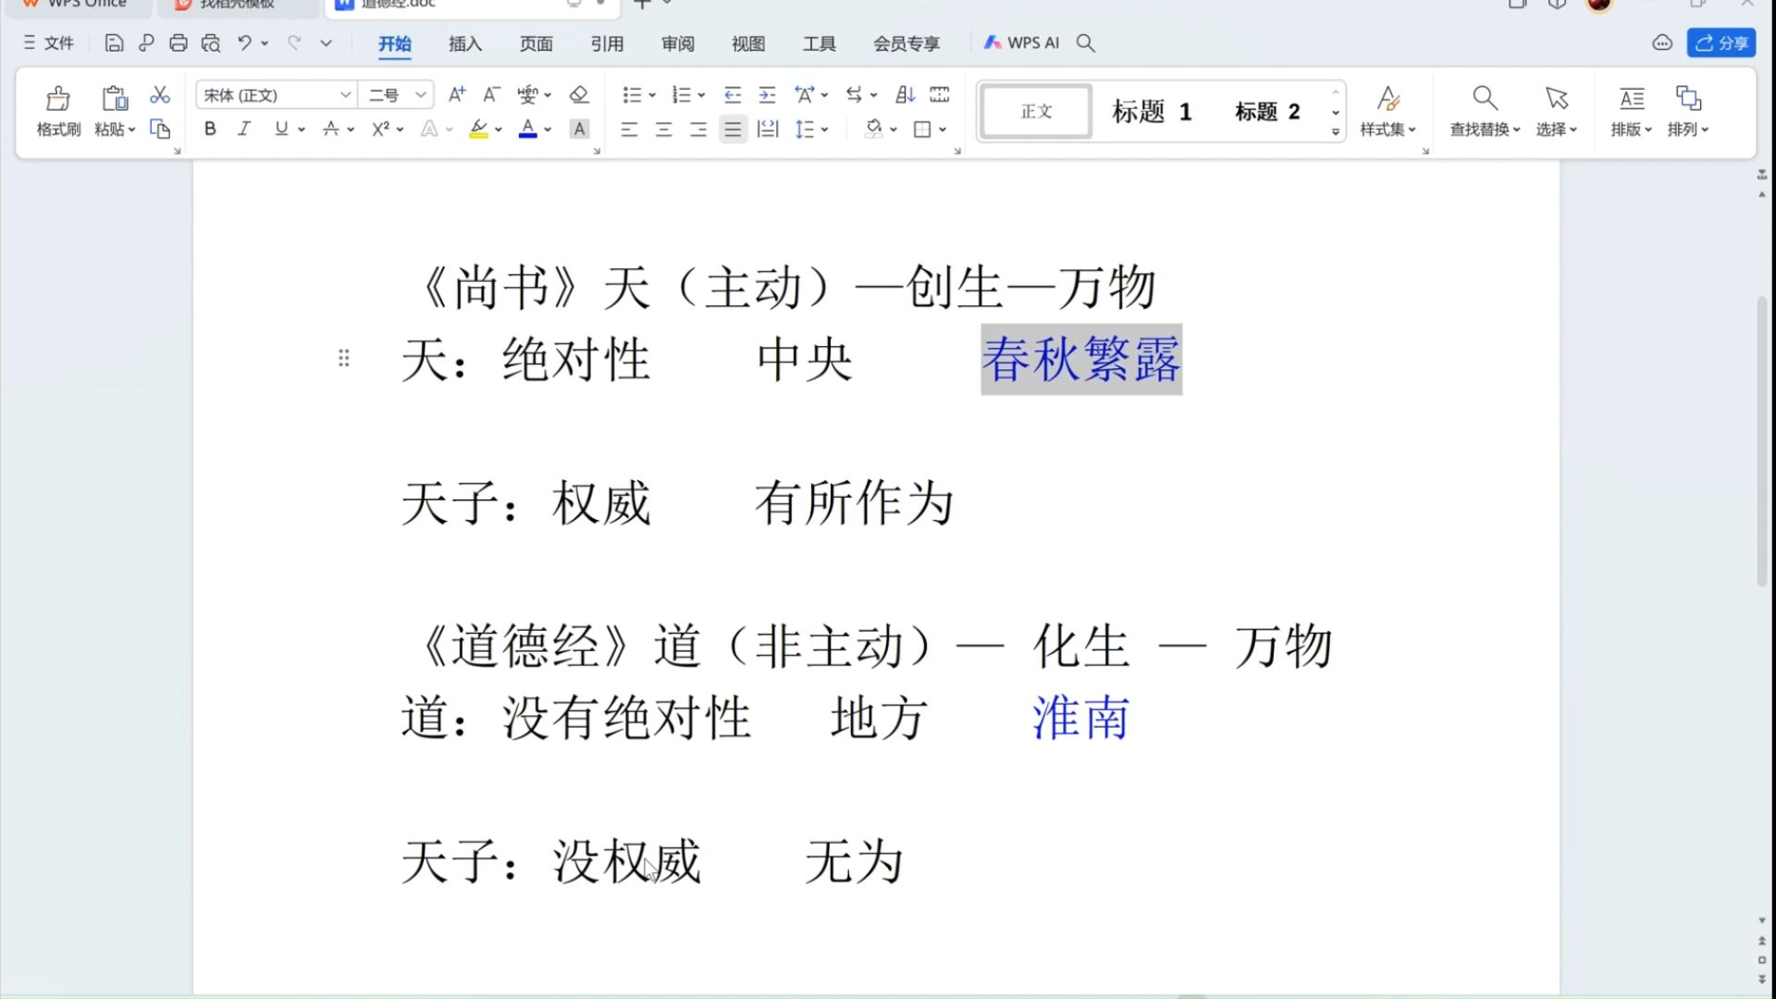Switch to the 页面 Page tab
This screenshot has width=1776, height=999.
[x=536, y=43]
